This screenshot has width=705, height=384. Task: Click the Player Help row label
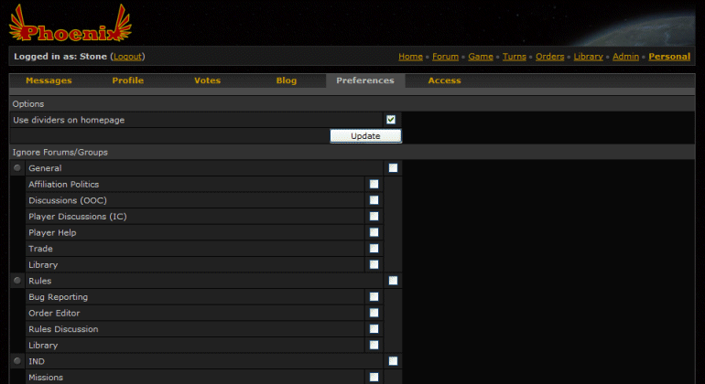[x=52, y=232]
